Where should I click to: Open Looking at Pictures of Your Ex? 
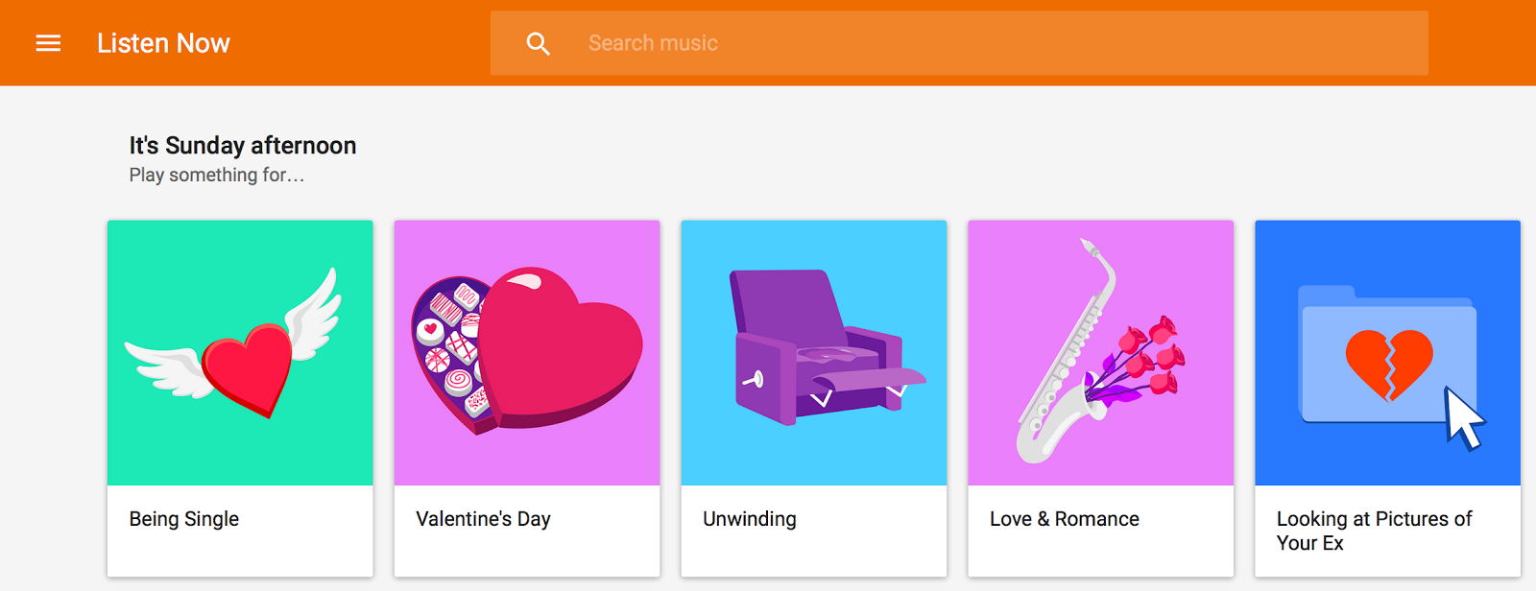click(1374, 531)
